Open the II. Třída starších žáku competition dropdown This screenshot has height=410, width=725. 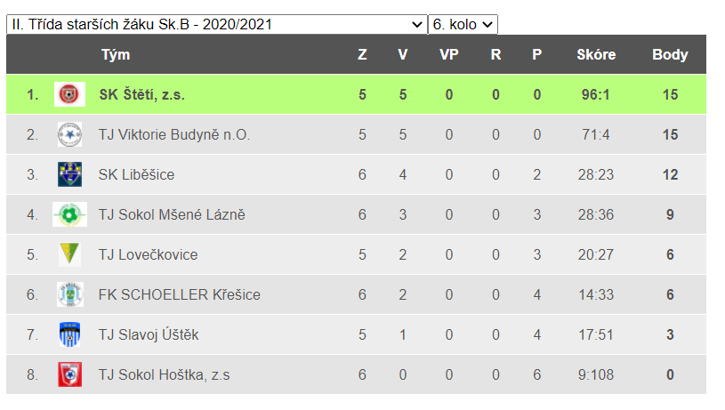(x=216, y=24)
